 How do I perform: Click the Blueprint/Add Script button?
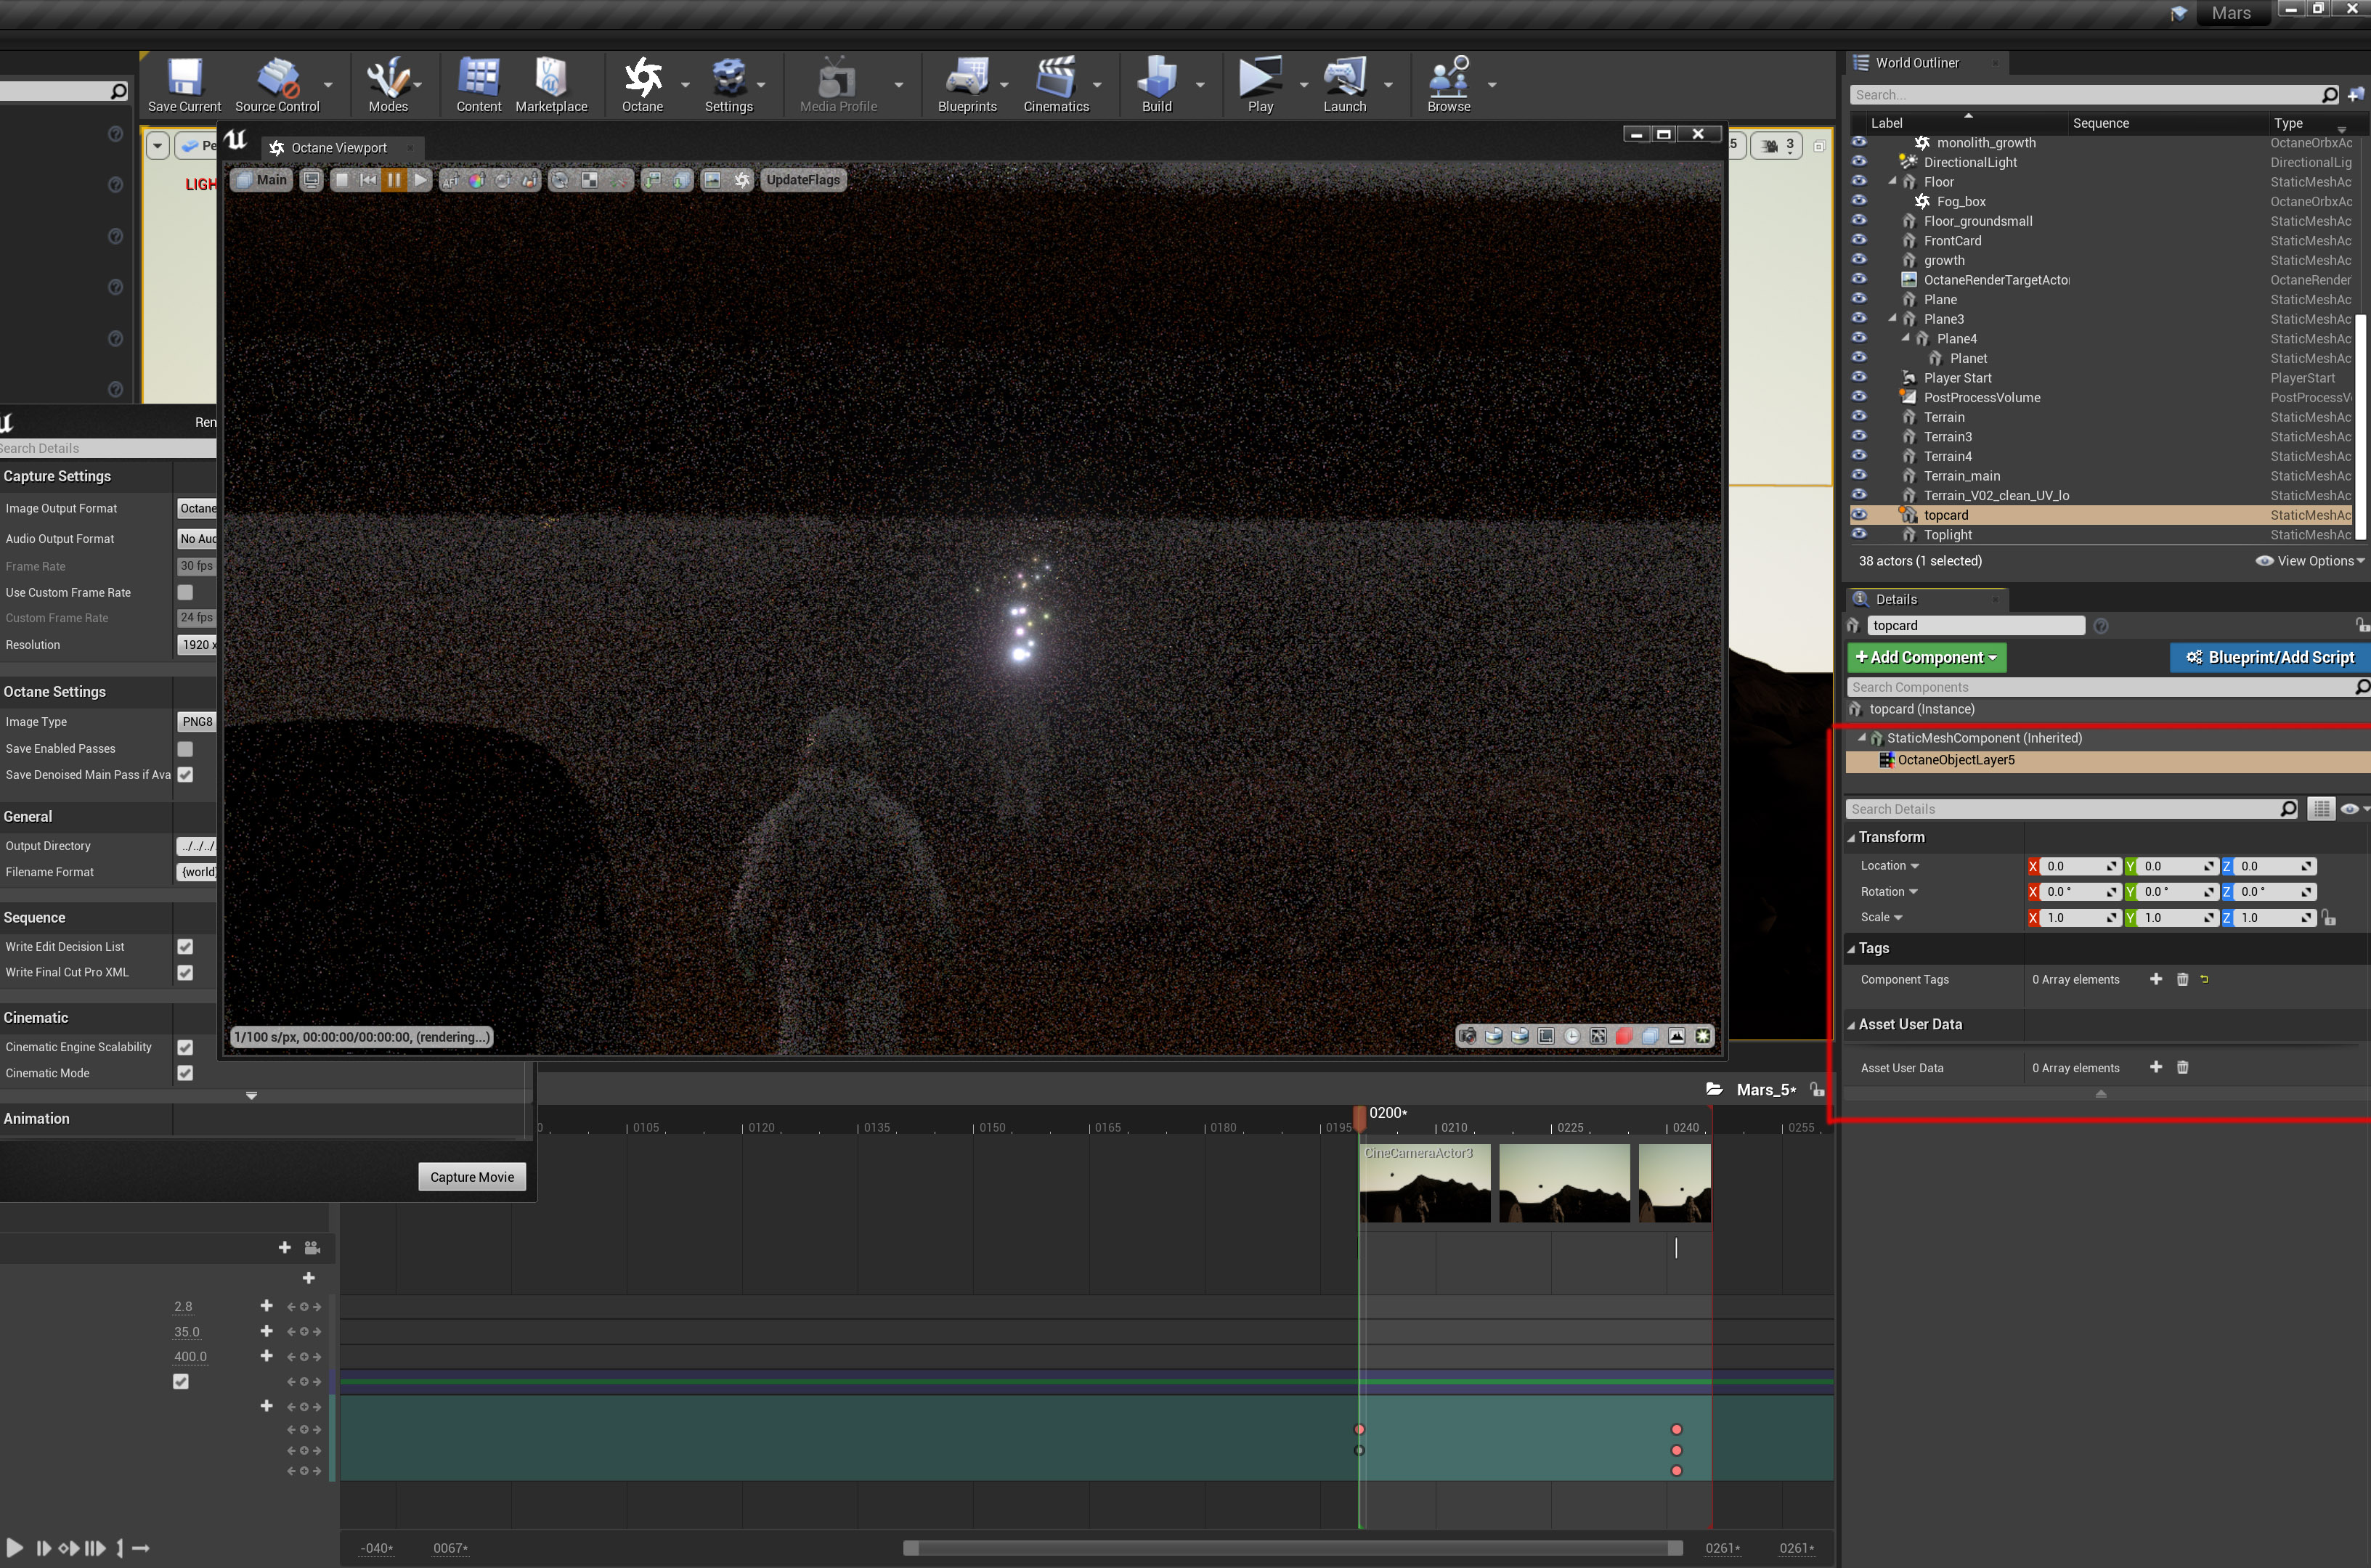2269,657
